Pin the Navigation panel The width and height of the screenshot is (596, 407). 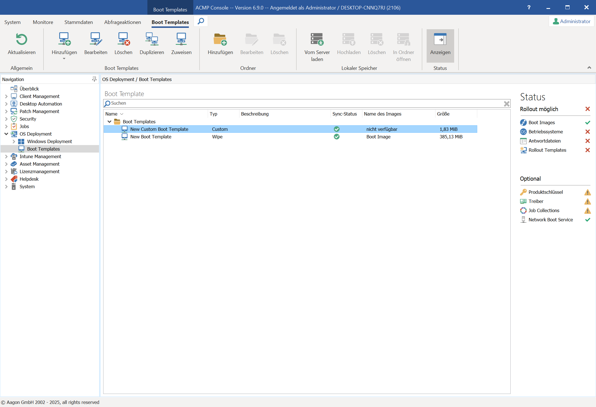(x=94, y=79)
